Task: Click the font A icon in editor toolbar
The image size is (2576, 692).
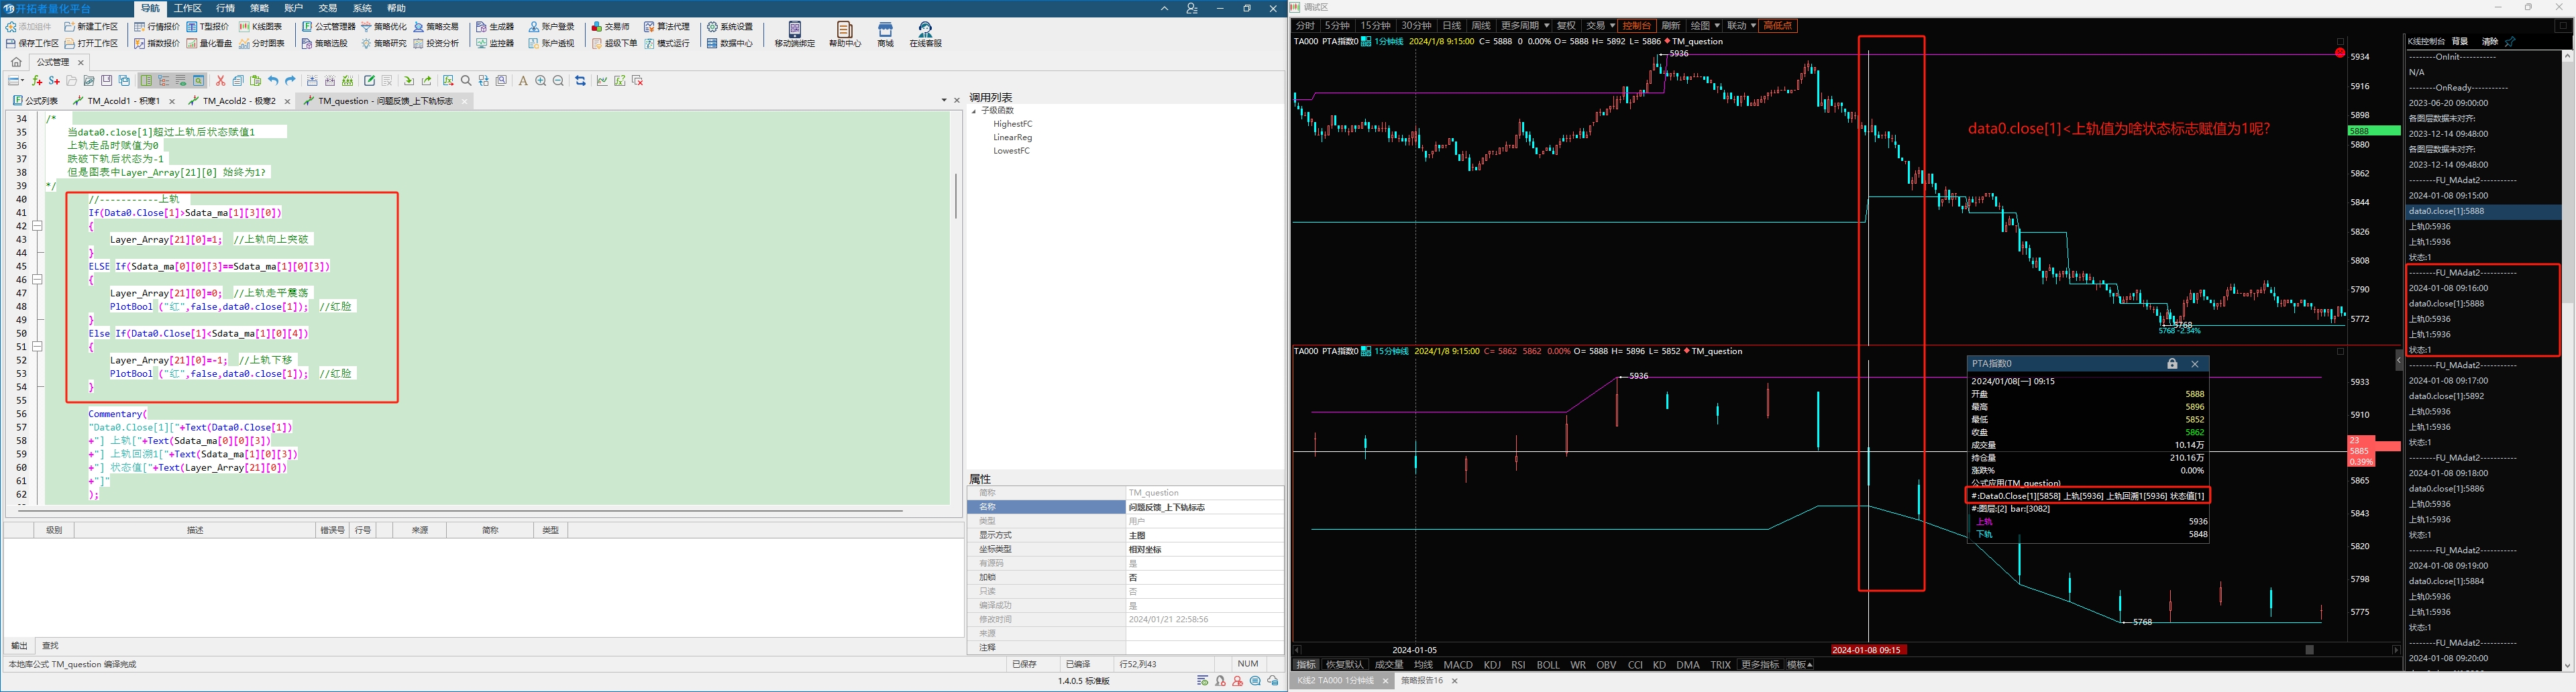Action: (x=522, y=81)
